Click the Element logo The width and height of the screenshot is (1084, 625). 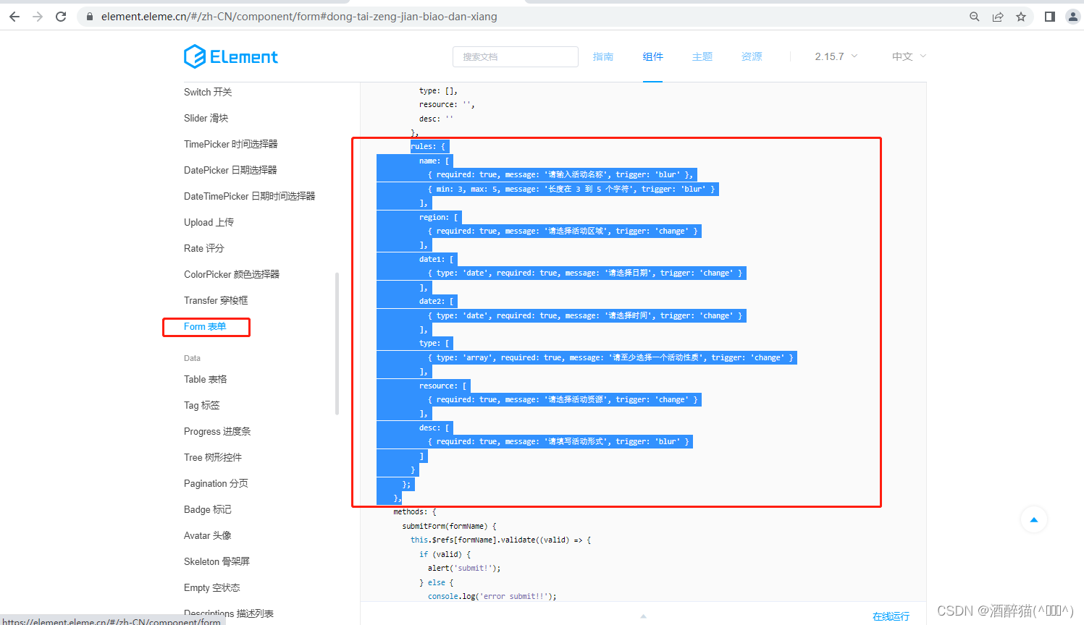click(x=231, y=56)
